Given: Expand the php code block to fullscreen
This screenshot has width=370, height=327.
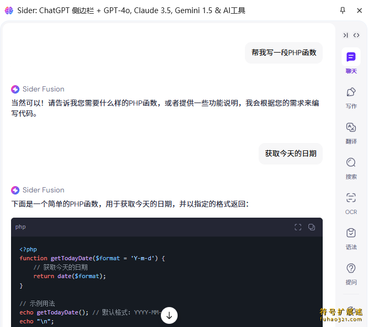Looking at the screenshot, I should 298,227.
